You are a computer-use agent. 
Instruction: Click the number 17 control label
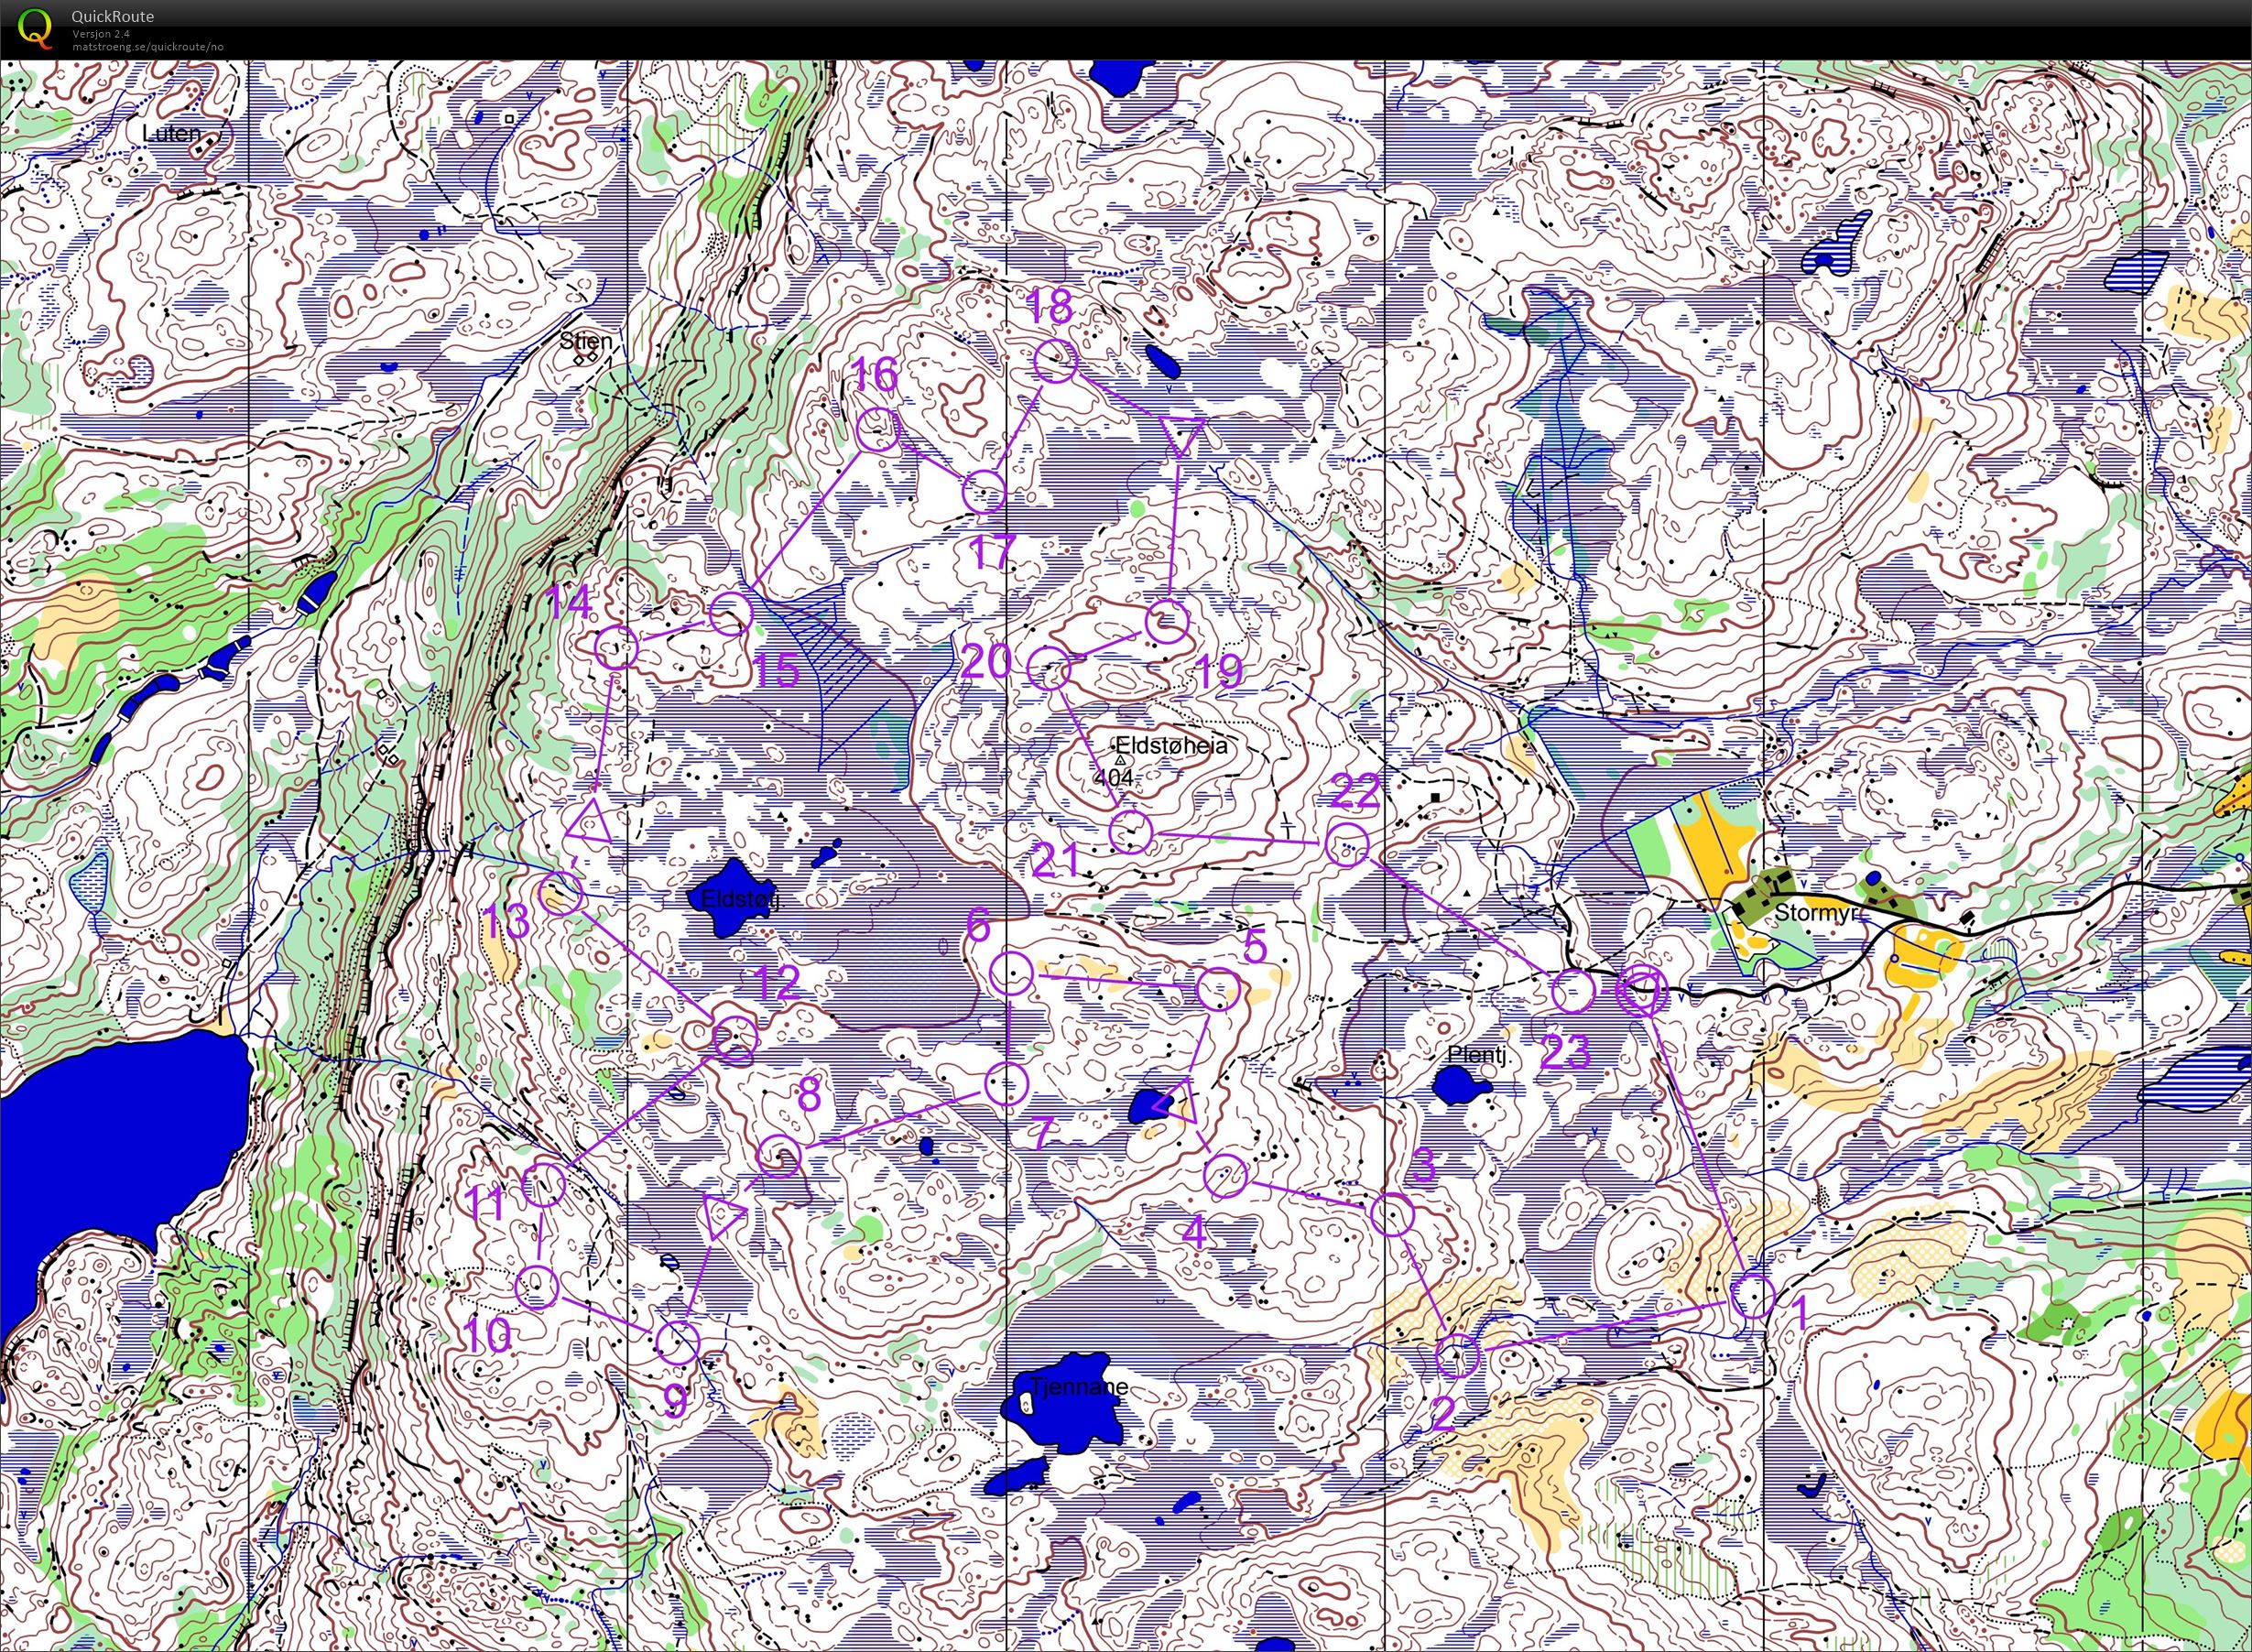click(x=993, y=551)
